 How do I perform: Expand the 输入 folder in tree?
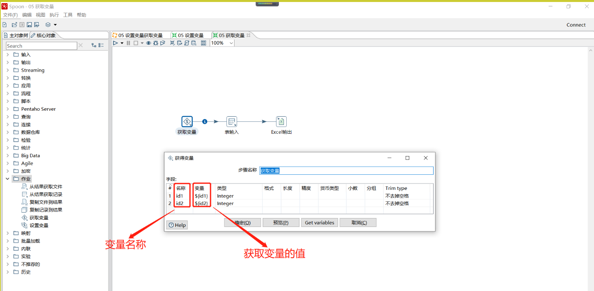point(8,55)
